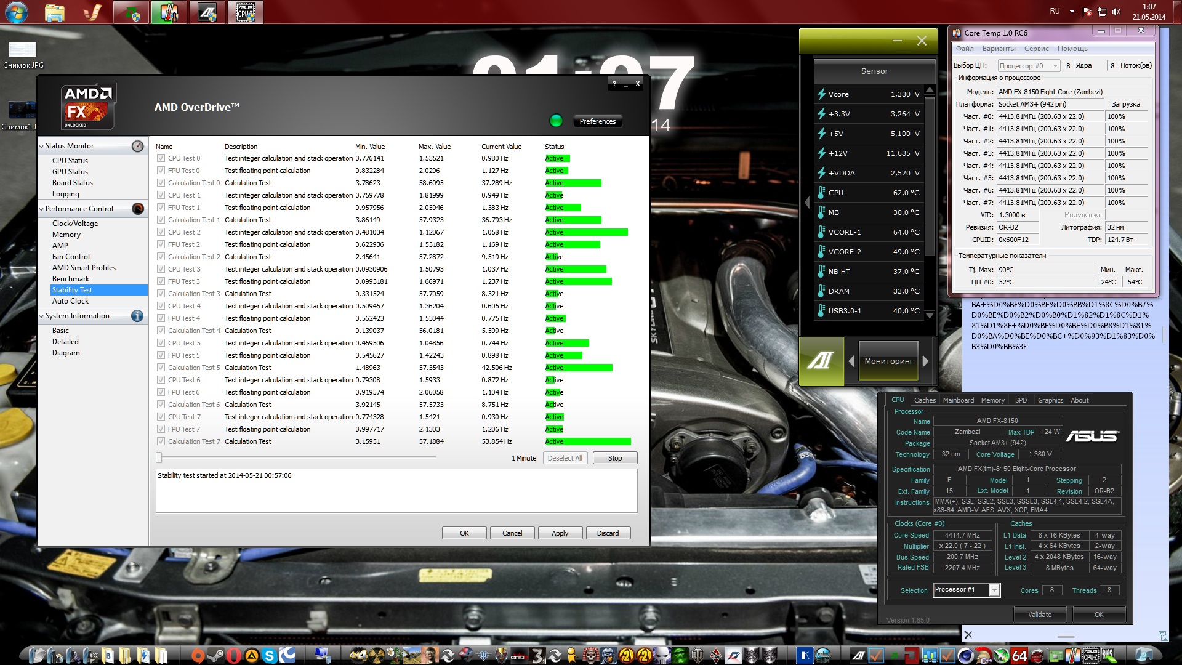Toggle the Calculation Test 7 checkbox
This screenshot has height=665, width=1182.
(x=161, y=441)
